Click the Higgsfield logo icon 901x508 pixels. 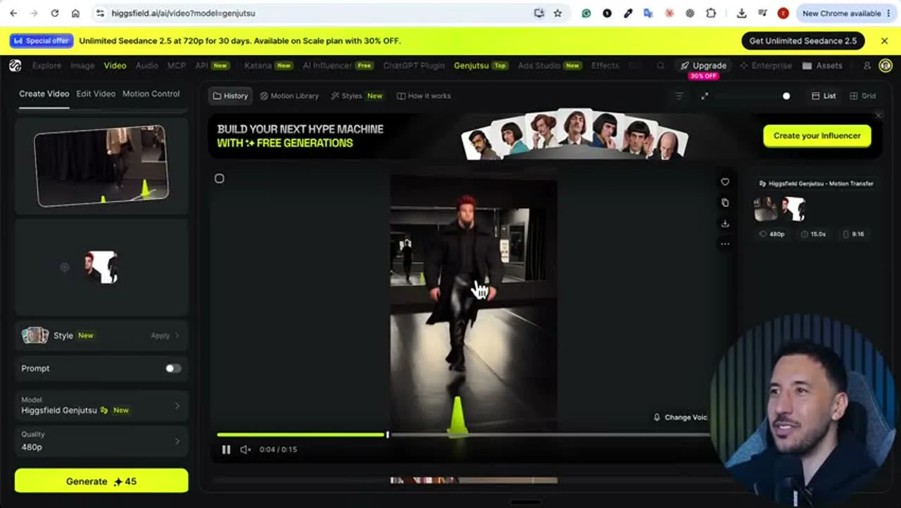point(15,65)
